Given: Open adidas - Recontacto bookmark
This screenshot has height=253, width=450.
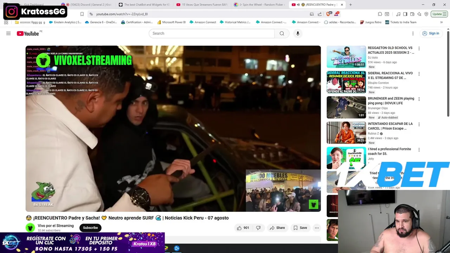Looking at the screenshot, I should click(340, 22).
